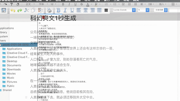Open the 汉语词典 dictionary popup
Viewport: 180px width, 101px height.
(x=161, y=10)
